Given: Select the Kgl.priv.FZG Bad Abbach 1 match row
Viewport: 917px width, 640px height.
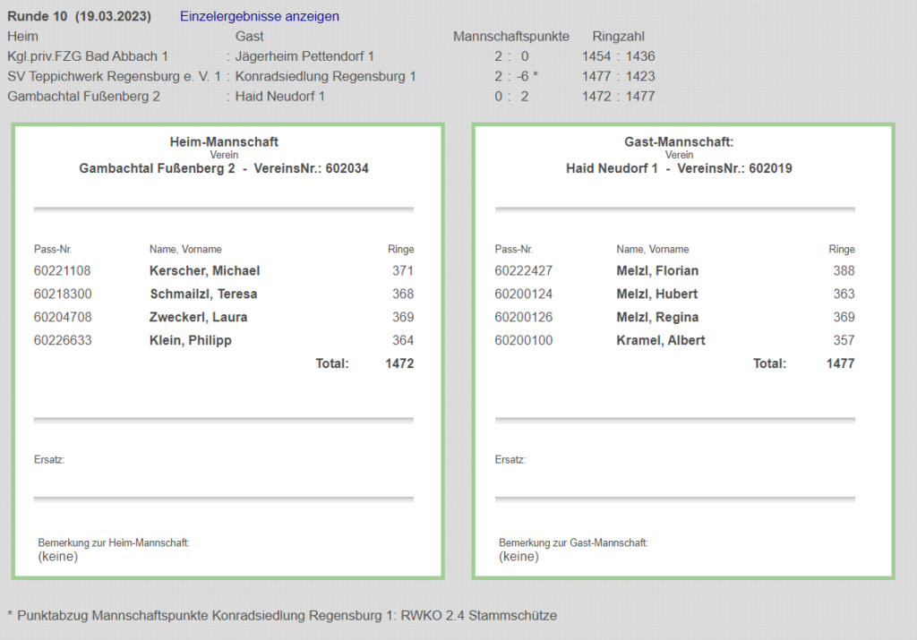Looking at the screenshot, I should point(88,56).
